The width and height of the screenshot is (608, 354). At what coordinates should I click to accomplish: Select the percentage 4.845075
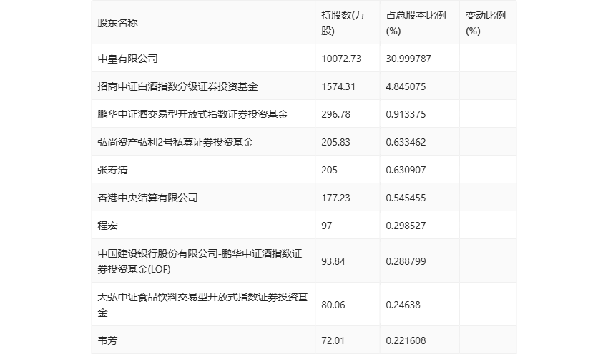click(x=406, y=86)
